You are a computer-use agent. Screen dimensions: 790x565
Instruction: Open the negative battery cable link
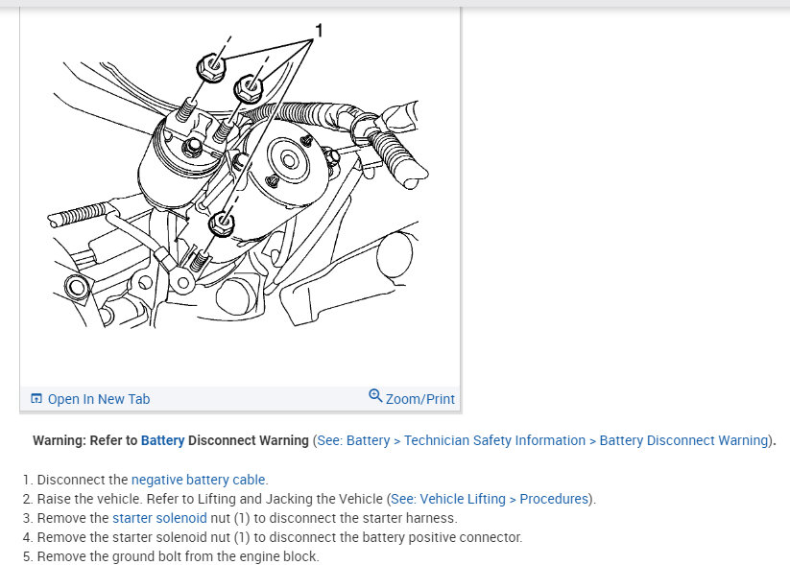pos(198,480)
